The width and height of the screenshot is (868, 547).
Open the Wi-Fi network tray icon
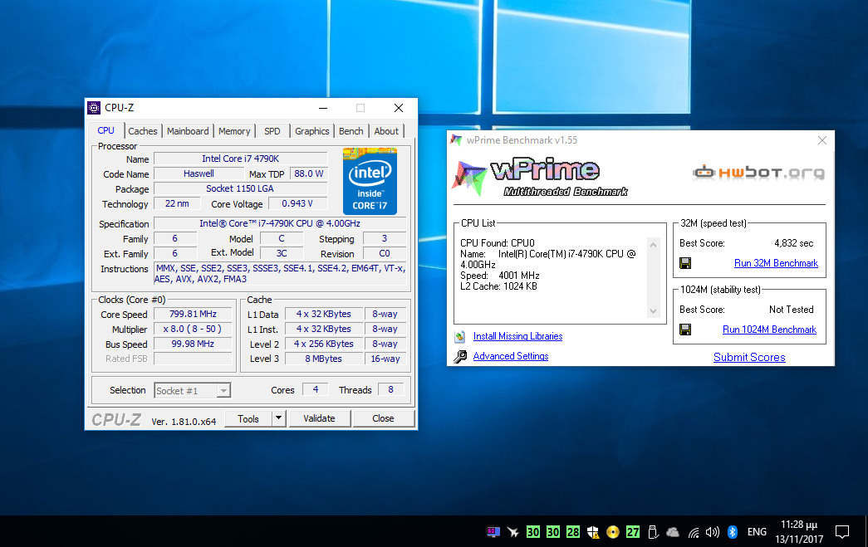(693, 533)
